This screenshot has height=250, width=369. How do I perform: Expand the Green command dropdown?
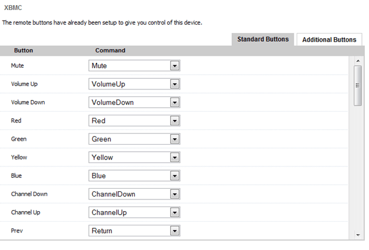(174, 139)
